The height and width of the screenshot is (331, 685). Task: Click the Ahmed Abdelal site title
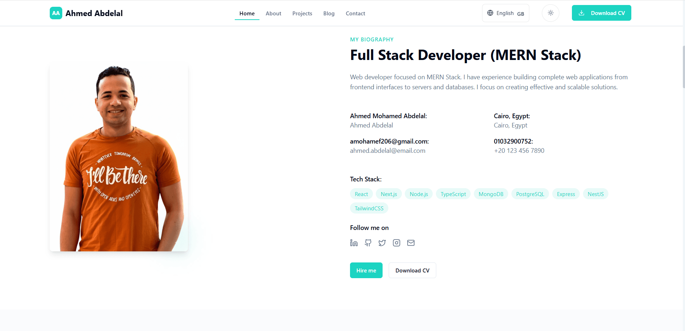(94, 13)
